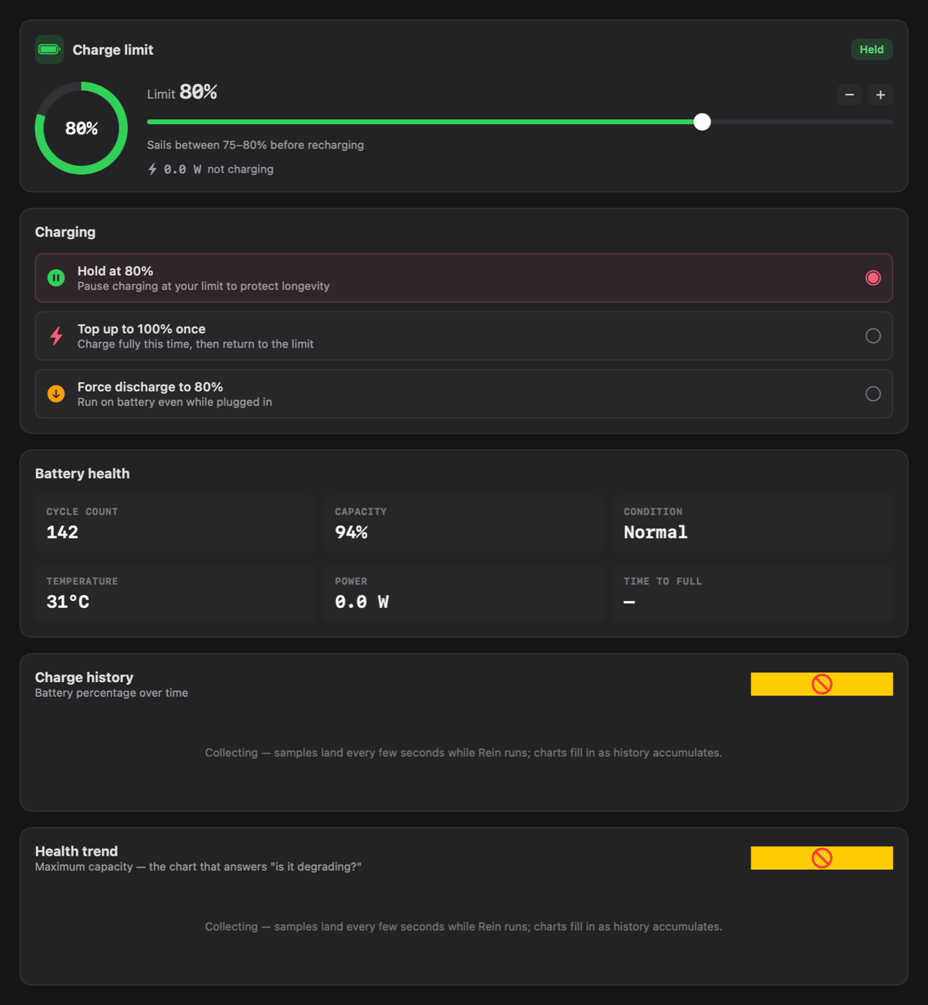Increase charge limit with the plus button
The width and height of the screenshot is (928, 1005).
[881, 95]
